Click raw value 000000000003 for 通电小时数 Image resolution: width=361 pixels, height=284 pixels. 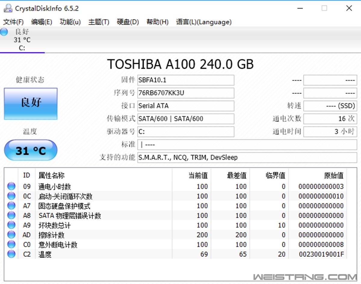coord(321,187)
